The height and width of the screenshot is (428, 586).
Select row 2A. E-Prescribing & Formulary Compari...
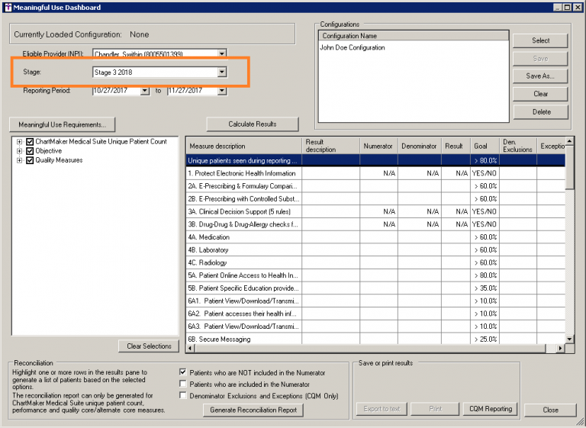tap(375, 186)
